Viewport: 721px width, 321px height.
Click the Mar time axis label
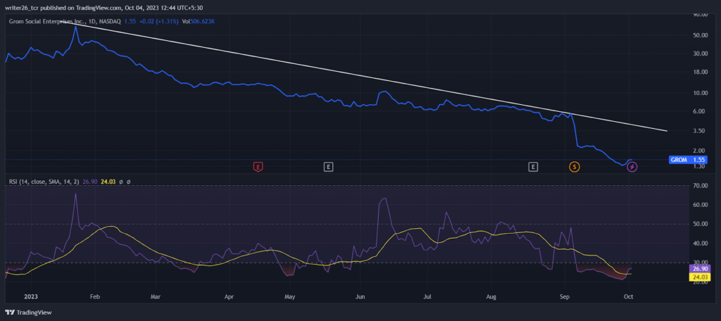pyautogui.click(x=156, y=296)
